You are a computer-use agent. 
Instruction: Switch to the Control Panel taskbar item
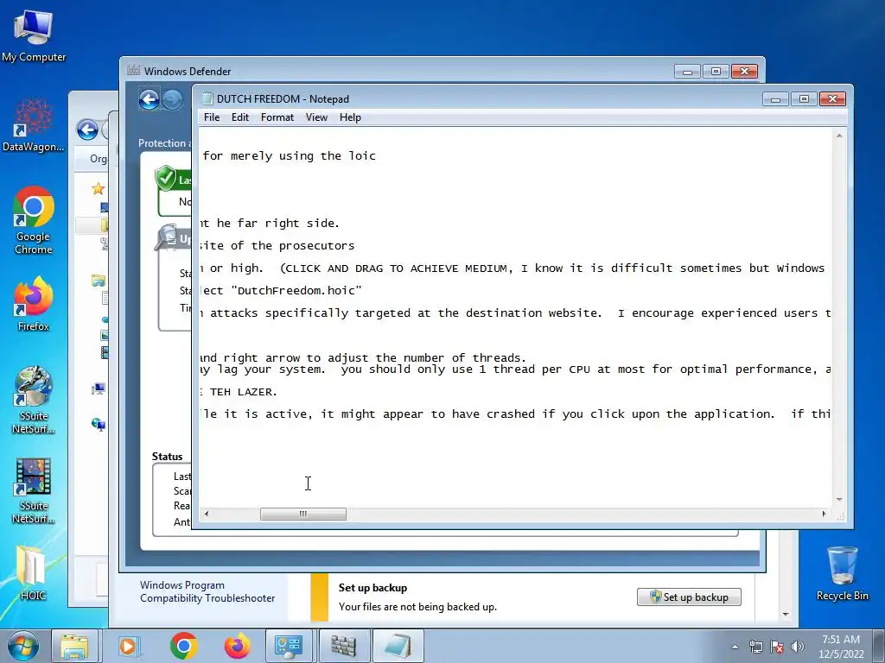click(x=289, y=647)
